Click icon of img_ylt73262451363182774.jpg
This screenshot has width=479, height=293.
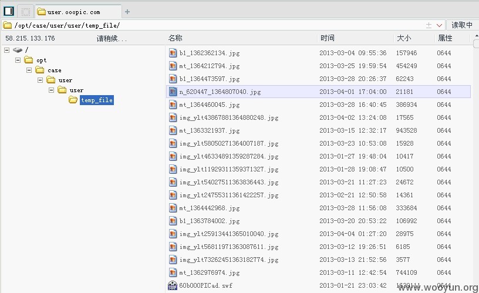click(x=173, y=260)
